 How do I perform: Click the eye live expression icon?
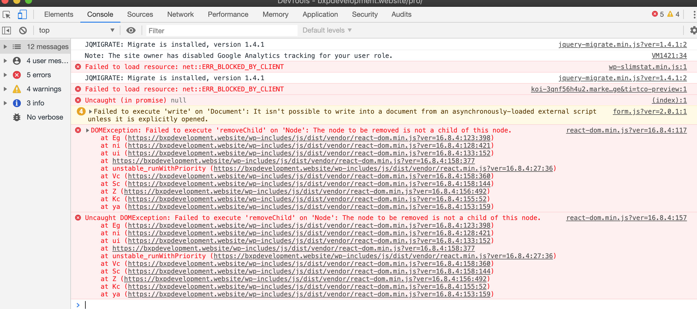point(131,31)
